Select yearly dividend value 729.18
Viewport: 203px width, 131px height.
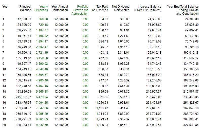click(43, 25)
